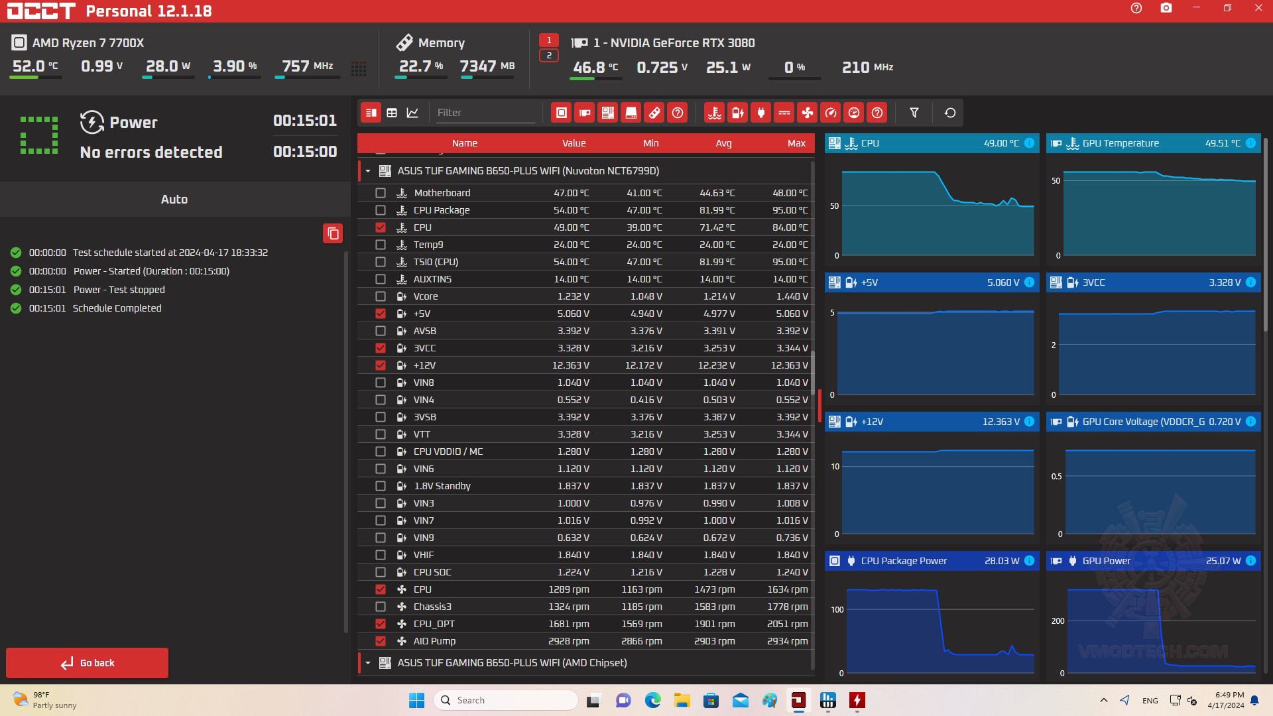The height and width of the screenshot is (716, 1273).
Task: Click the reset statistics refresh icon
Action: (x=949, y=113)
